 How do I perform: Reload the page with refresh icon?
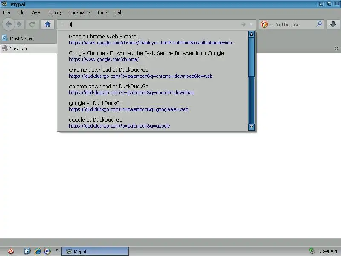[32, 24]
